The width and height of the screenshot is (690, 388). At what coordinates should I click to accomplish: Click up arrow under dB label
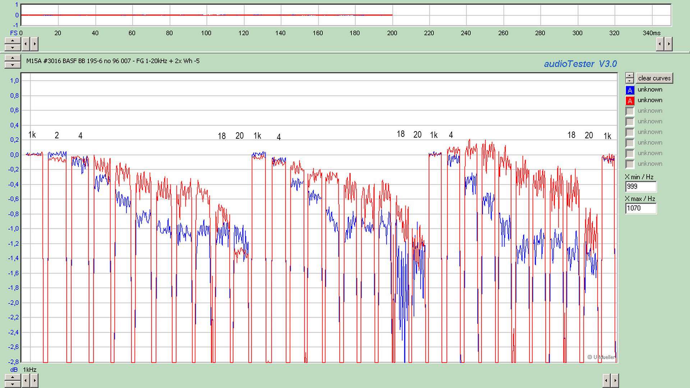[13, 377]
